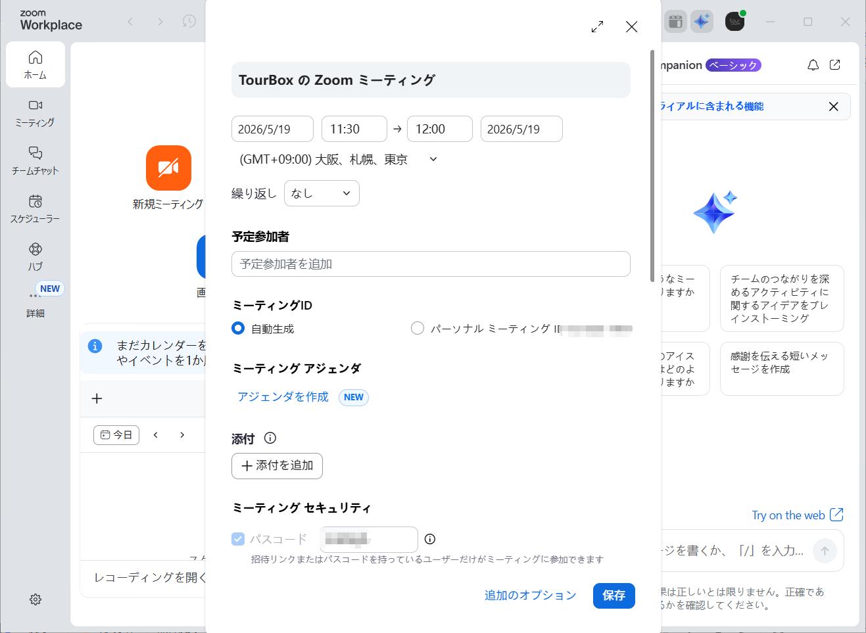Click the passcode input field
This screenshot has width=866, height=633.
point(369,539)
